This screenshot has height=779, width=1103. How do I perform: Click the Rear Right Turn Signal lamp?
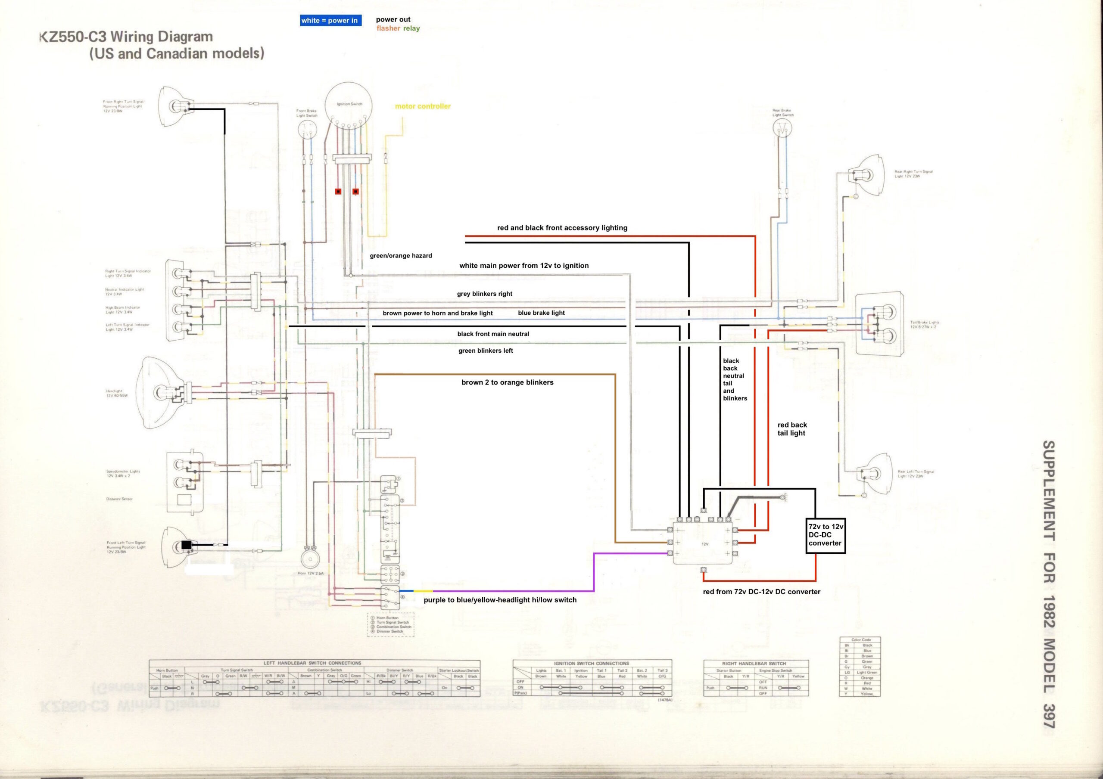(866, 175)
